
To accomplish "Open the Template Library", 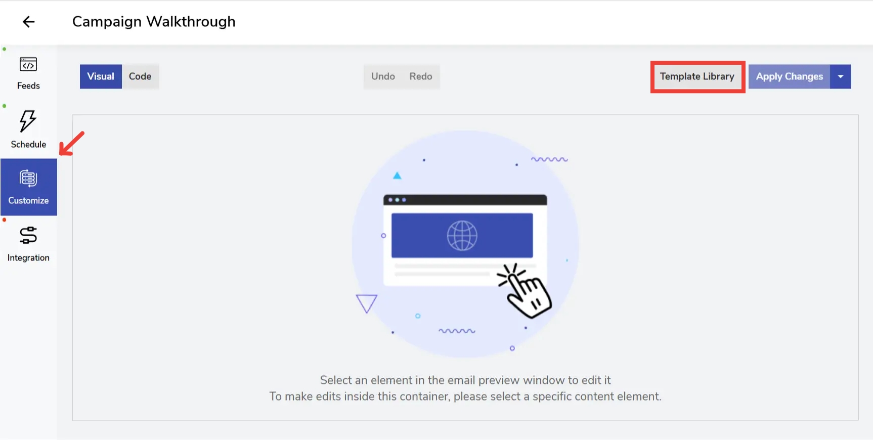I will coord(697,76).
